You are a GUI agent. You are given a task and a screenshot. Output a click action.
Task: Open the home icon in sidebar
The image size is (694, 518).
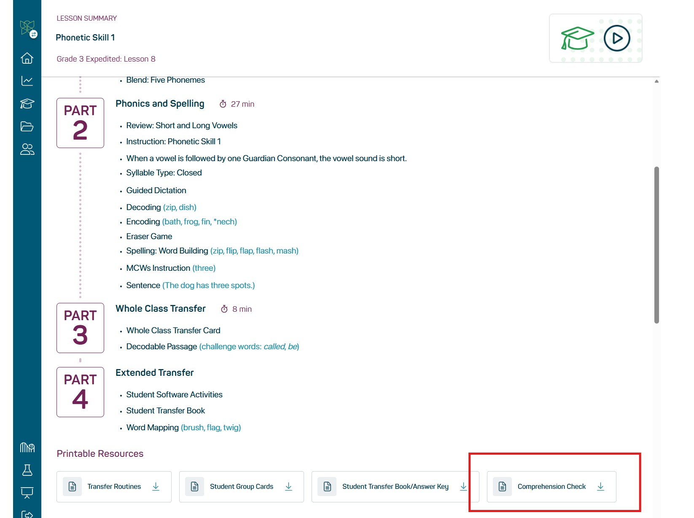[27, 58]
